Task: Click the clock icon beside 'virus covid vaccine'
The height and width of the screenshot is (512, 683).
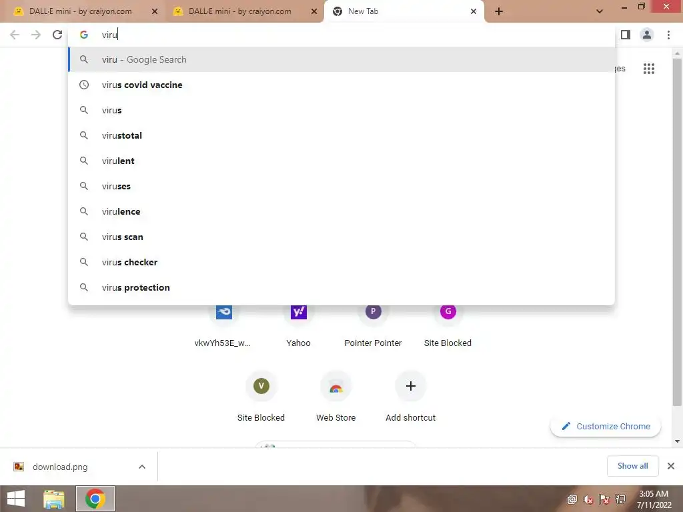Action: pos(83,85)
